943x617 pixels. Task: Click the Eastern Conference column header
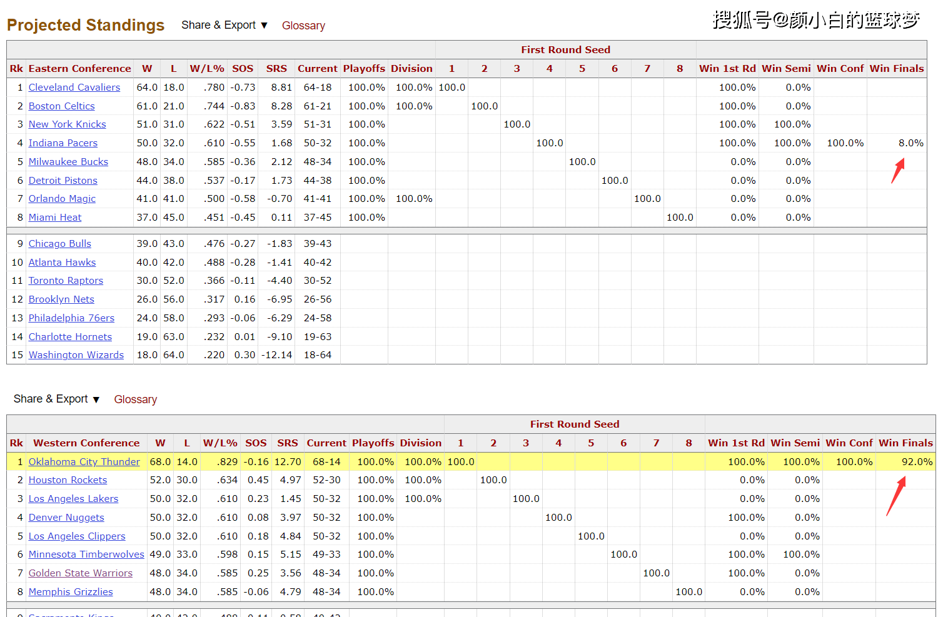(x=80, y=69)
